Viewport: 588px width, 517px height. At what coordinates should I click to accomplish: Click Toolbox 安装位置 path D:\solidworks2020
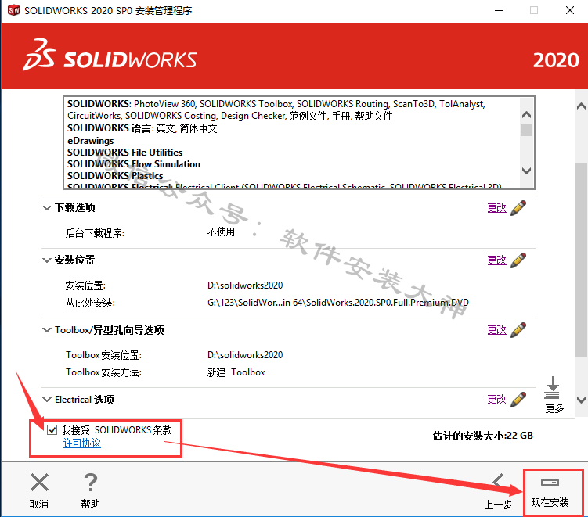(x=245, y=355)
